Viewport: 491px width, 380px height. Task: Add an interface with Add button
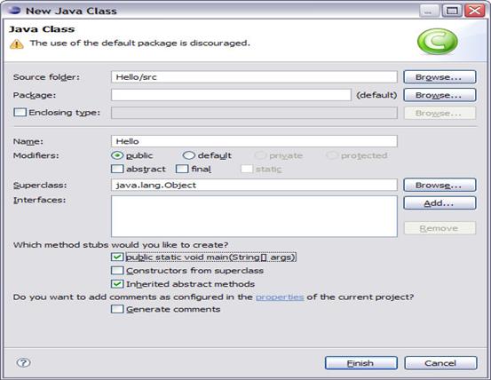click(x=440, y=203)
